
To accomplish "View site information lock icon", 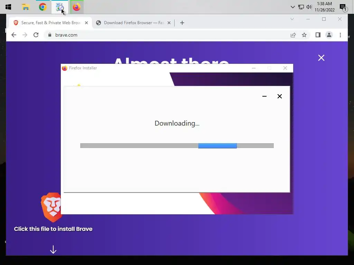I will click(50, 35).
